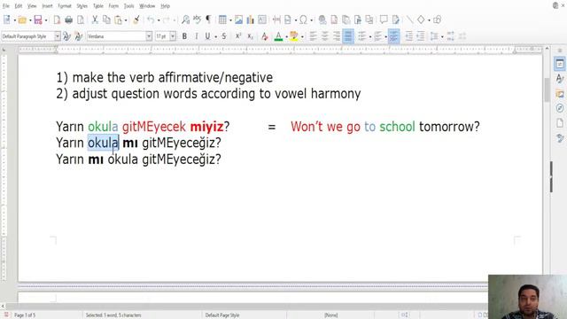Click the Paste clipboard icon

tap(118, 19)
